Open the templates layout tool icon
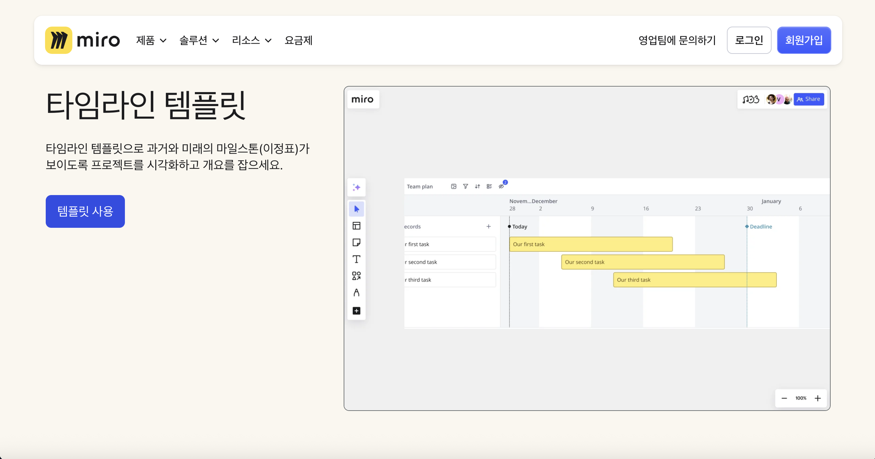This screenshot has width=875, height=459. tap(356, 226)
